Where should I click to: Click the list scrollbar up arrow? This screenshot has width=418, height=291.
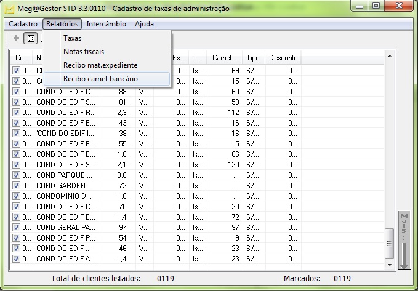(x=390, y=57)
